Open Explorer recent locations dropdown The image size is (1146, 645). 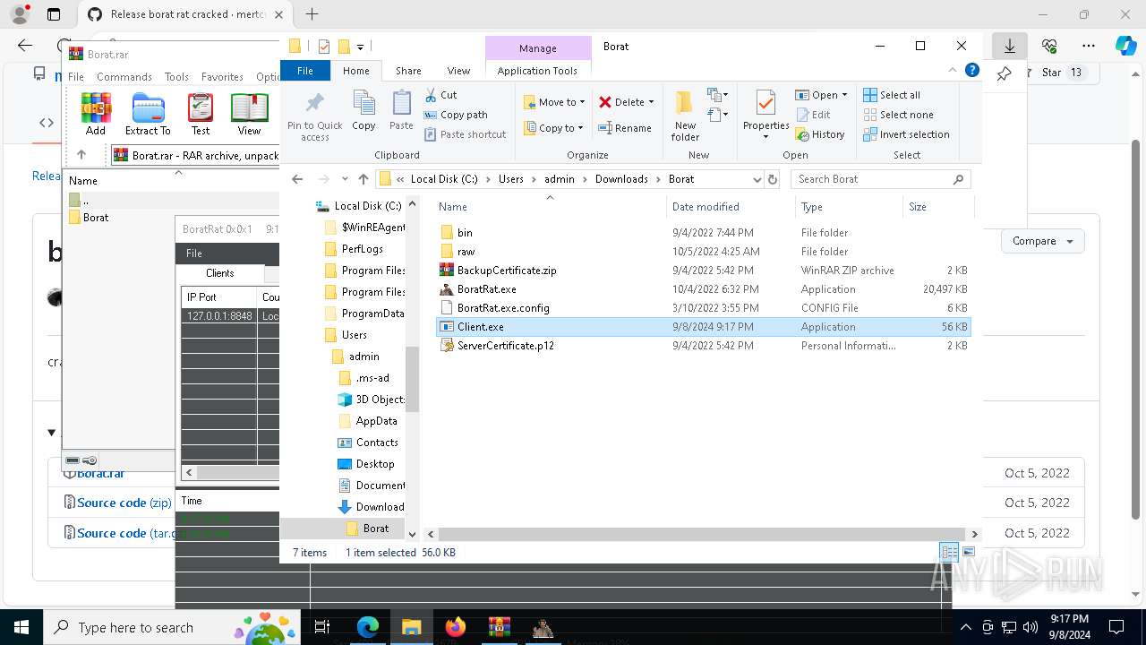pyautogui.click(x=345, y=179)
